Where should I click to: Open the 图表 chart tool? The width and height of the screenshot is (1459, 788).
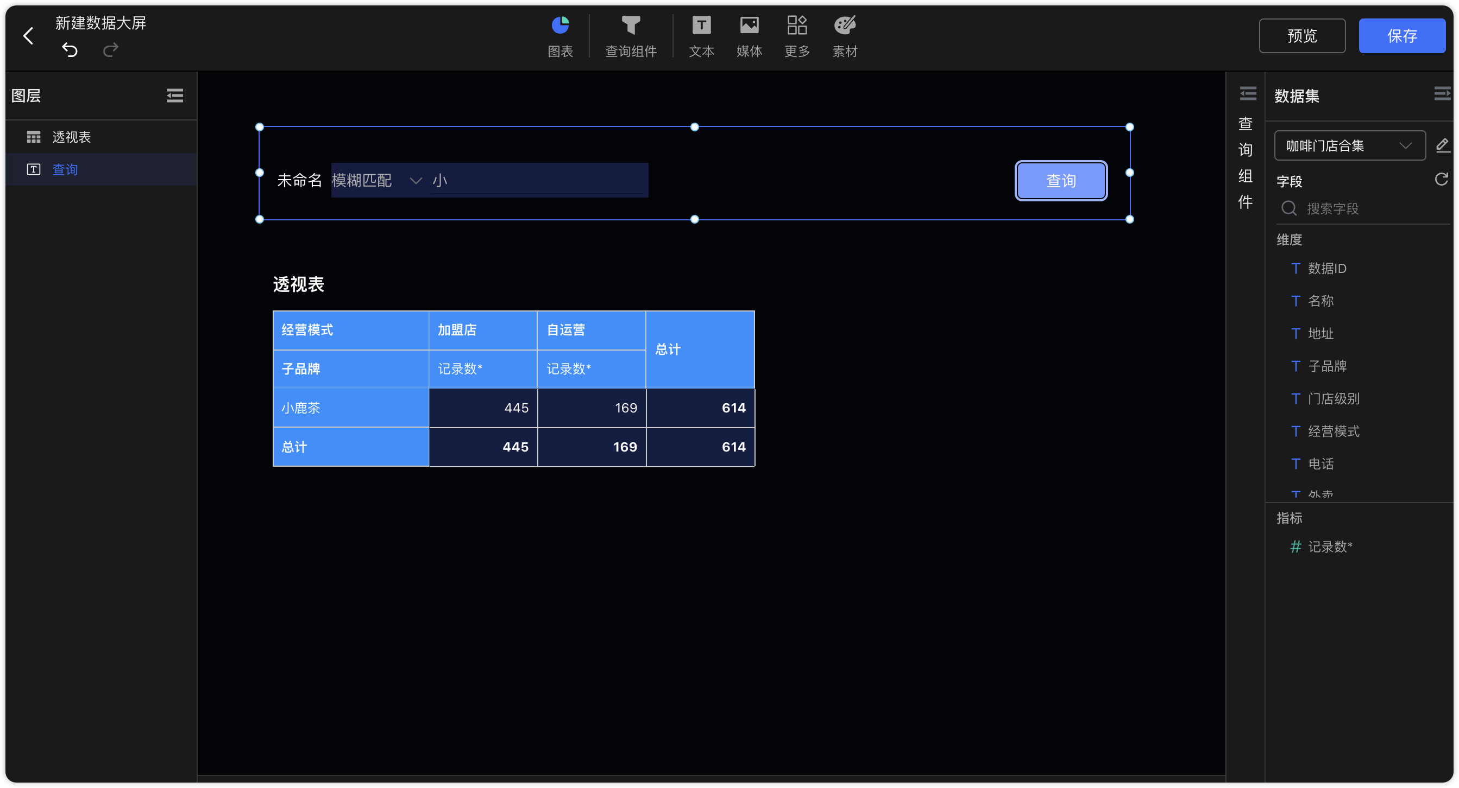point(560,36)
